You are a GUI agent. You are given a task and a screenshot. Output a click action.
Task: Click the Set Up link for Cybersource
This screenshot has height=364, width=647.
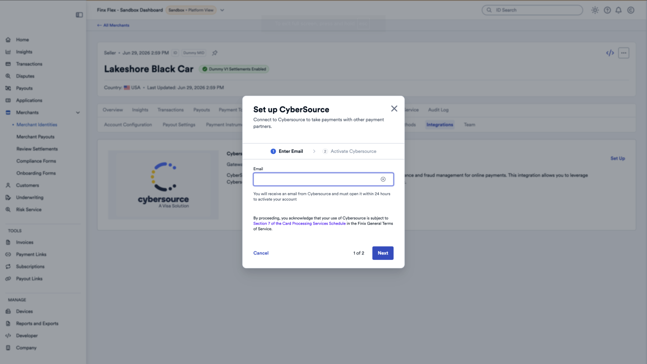pos(618,158)
